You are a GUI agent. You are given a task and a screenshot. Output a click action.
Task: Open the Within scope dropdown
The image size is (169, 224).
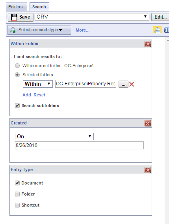38,84
